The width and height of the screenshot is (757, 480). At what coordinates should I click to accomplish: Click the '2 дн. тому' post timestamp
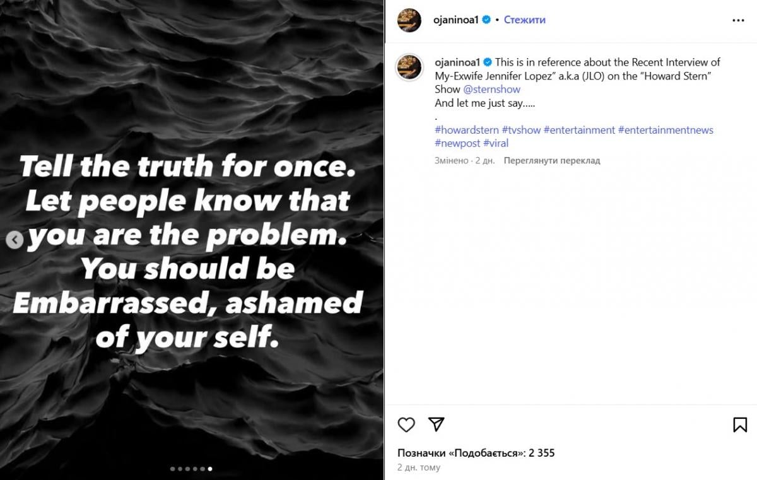coord(419,467)
